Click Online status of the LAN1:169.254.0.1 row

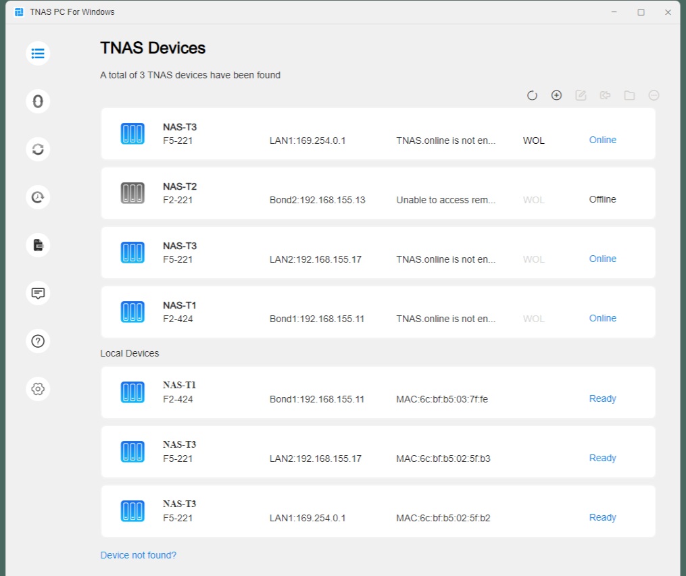[x=602, y=140]
